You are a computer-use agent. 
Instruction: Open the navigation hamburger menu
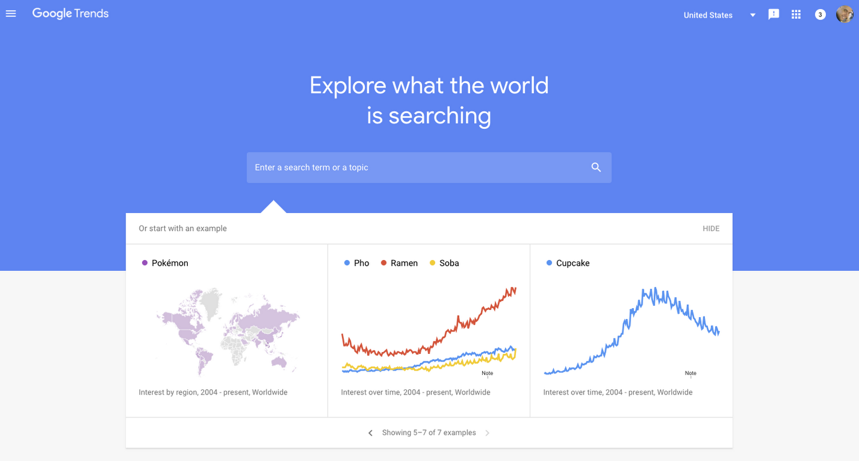pos(10,13)
